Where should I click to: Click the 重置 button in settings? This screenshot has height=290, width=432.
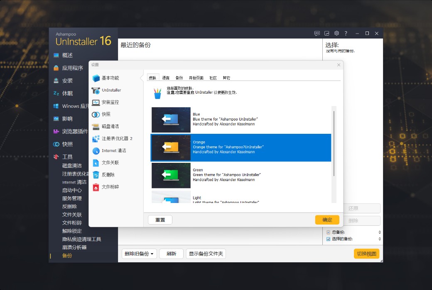click(160, 220)
